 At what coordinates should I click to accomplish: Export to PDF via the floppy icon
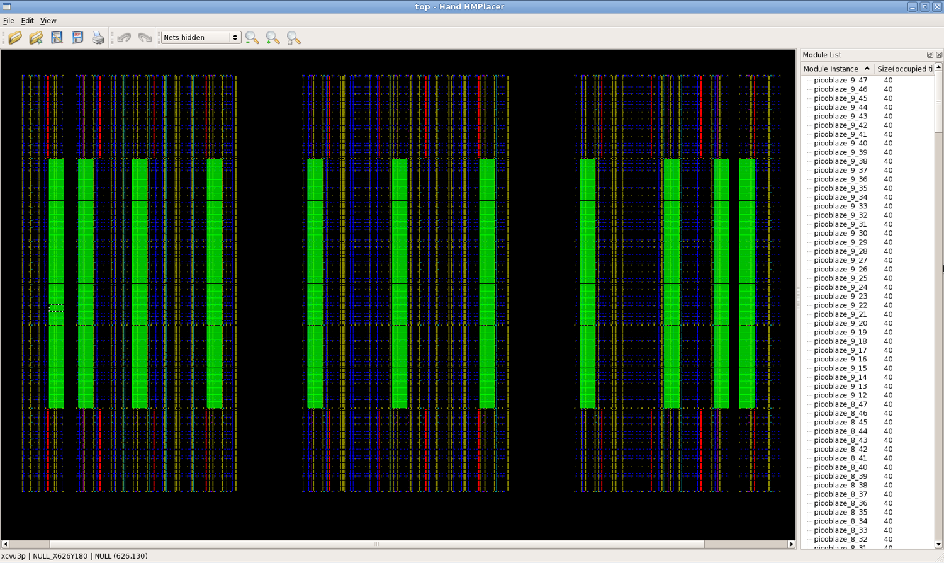click(x=77, y=38)
